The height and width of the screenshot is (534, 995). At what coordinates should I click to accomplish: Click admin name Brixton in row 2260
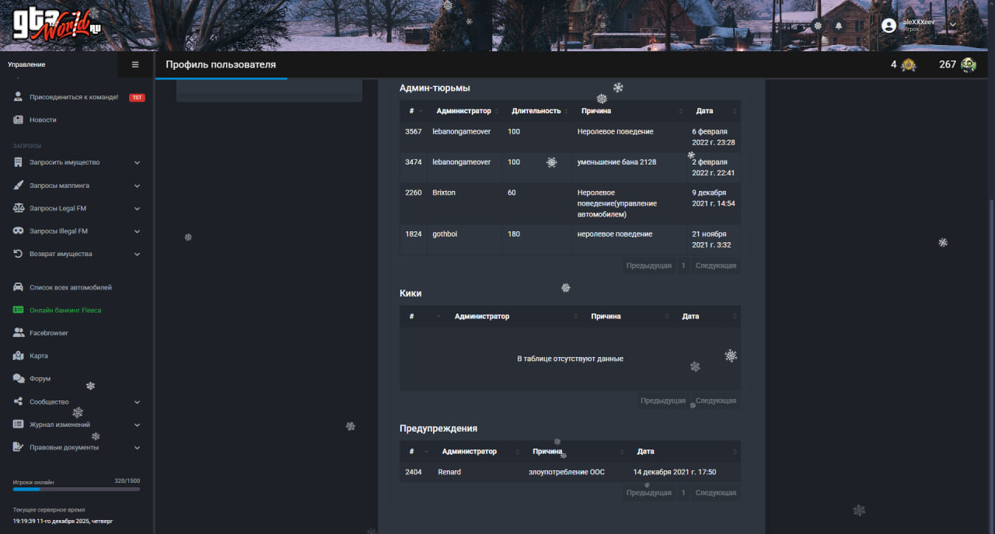444,192
